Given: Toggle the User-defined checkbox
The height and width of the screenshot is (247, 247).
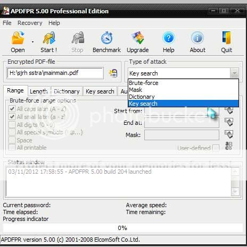Looking at the screenshot, I should point(216,148).
